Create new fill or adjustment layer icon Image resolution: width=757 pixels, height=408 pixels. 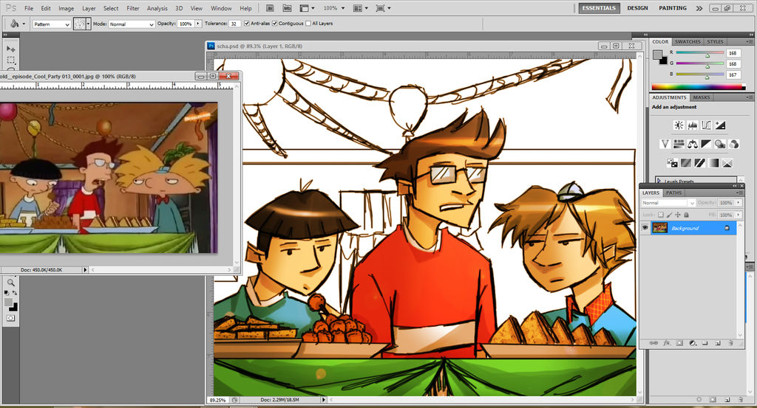(692, 343)
